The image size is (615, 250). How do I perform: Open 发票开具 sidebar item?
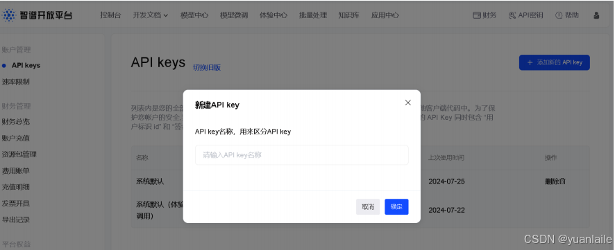click(x=16, y=204)
